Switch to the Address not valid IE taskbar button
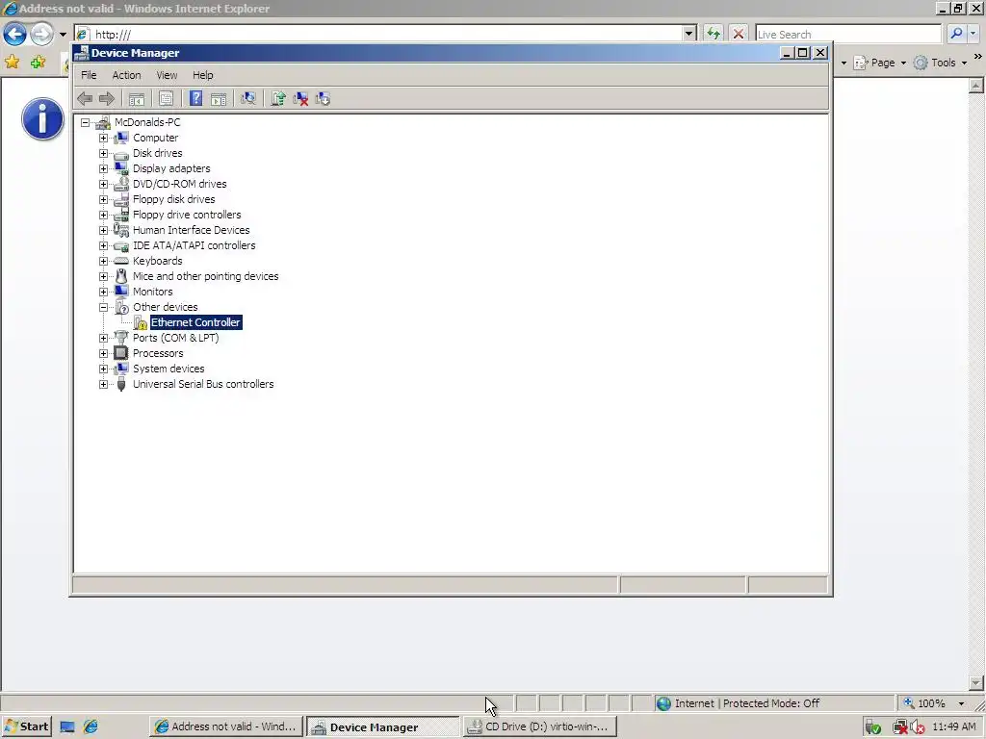986x739 pixels. [x=225, y=727]
